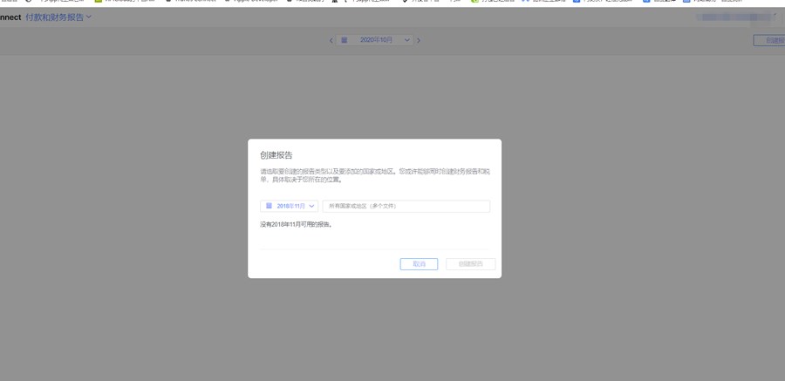Screen dimensions: 785x381
Task: Go to the next month with the right arrow
Action: pos(419,41)
